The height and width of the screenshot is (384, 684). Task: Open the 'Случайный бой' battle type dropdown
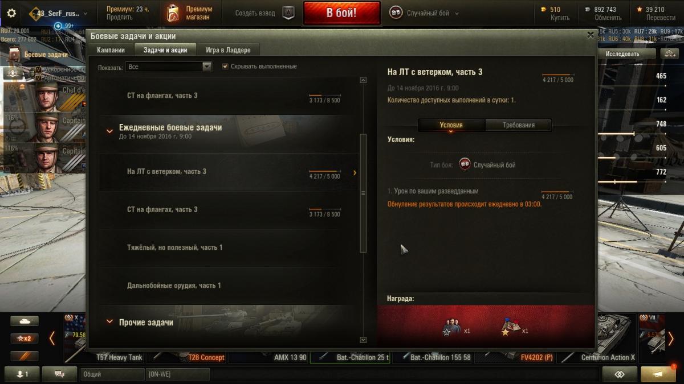coord(424,13)
